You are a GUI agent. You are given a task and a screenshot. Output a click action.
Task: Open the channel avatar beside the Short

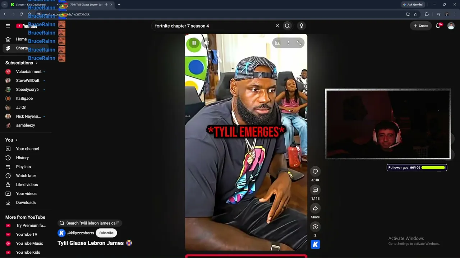pyautogui.click(x=315, y=244)
